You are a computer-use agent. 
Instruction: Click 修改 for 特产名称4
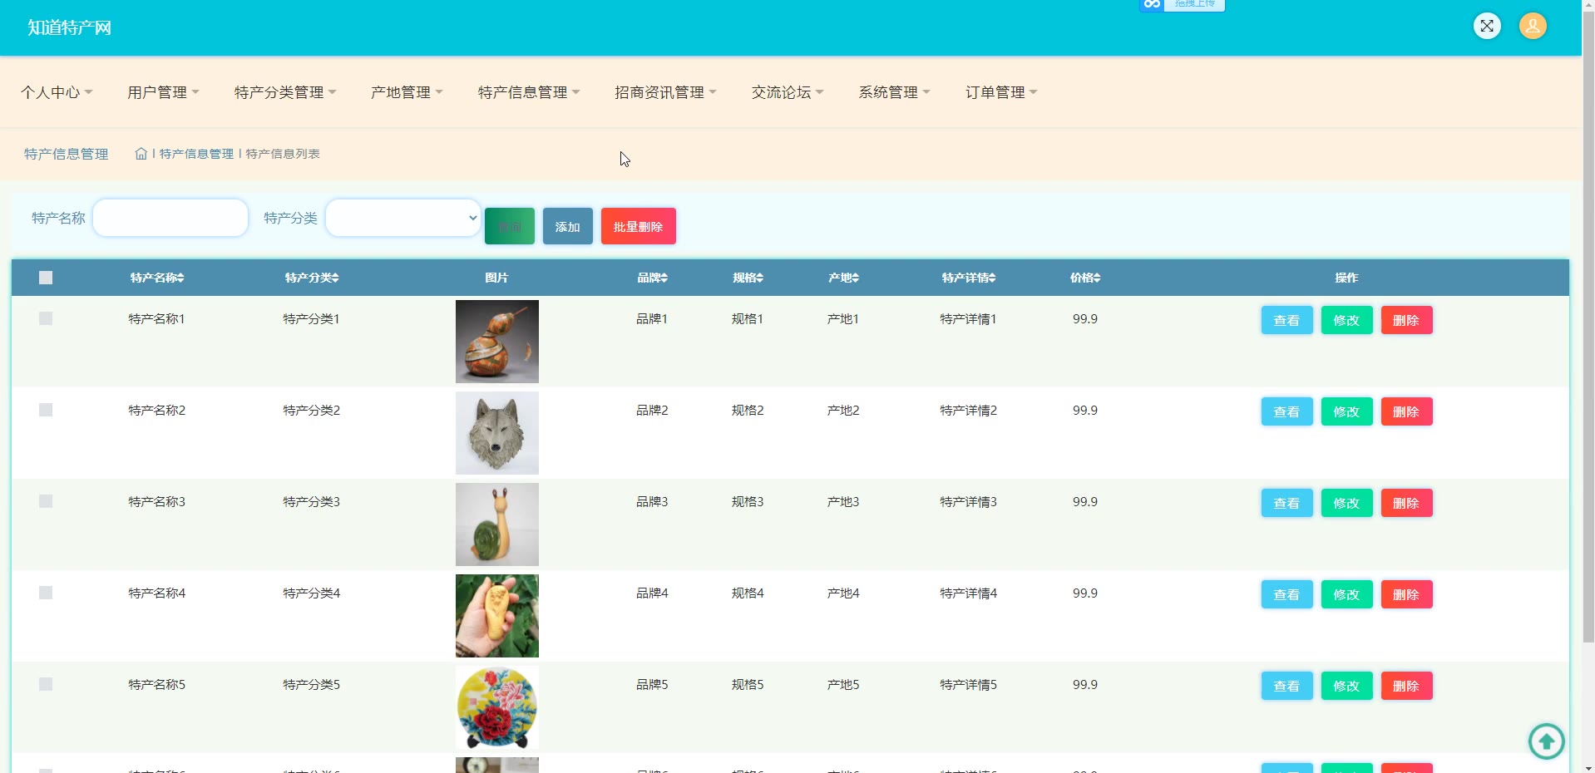coord(1346,594)
